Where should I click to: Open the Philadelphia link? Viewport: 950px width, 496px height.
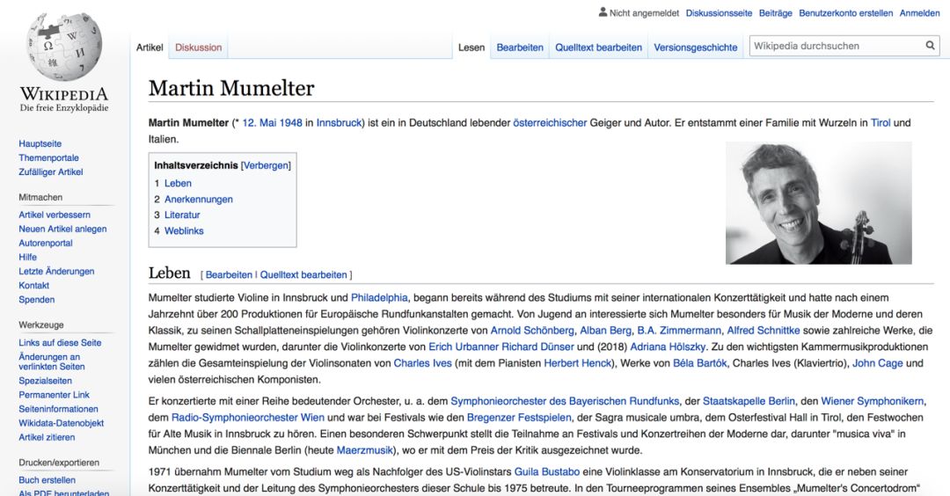pos(379,297)
